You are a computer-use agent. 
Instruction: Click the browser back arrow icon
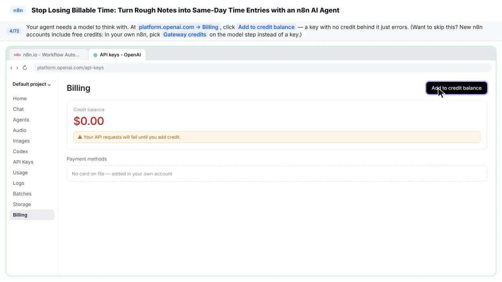[11, 68]
